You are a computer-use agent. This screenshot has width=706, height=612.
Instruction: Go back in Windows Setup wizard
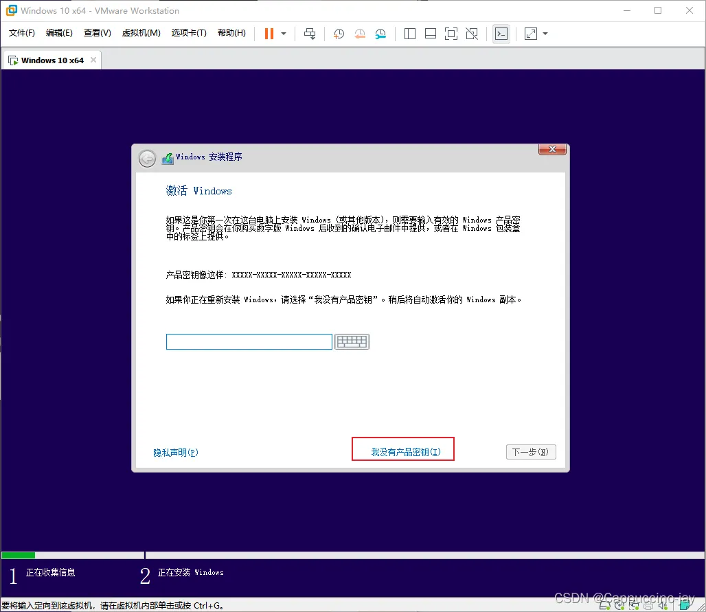tap(147, 159)
